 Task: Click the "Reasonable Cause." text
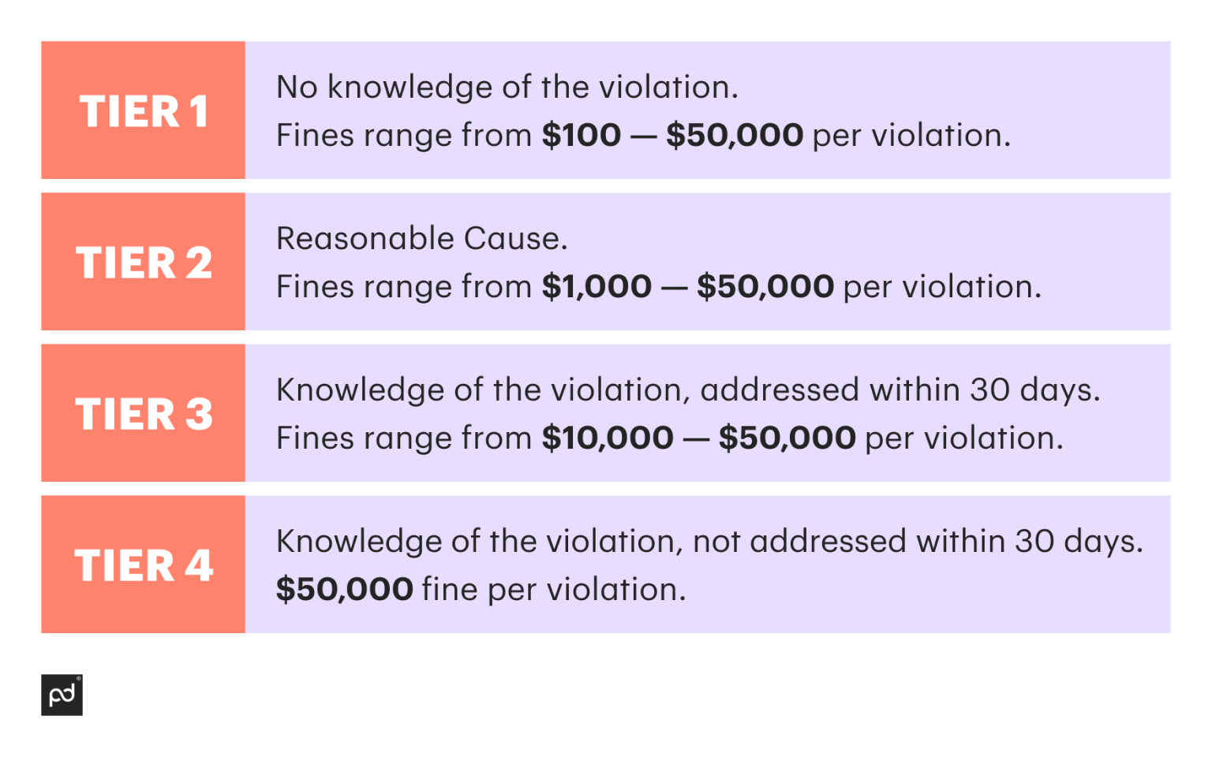pyautogui.click(x=421, y=238)
